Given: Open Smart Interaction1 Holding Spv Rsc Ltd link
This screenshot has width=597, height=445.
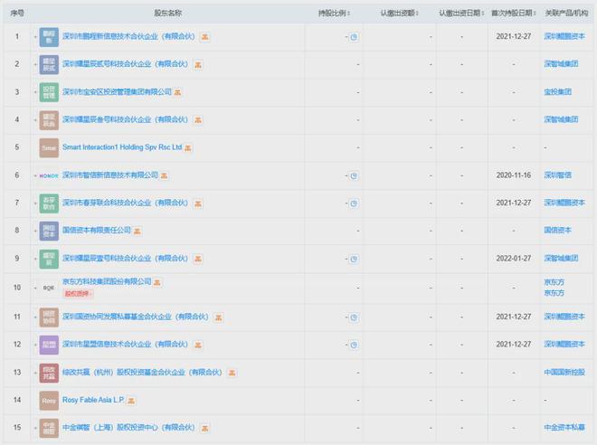Looking at the screenshot, I should [122, 147].
